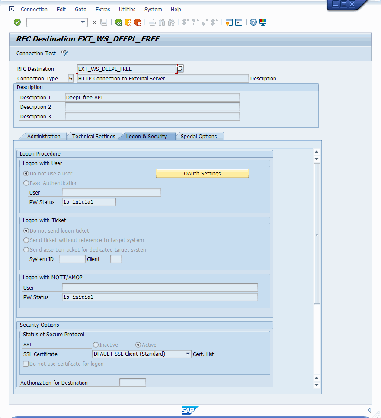Switch to the Administration tab
Screen dimensions: 381x418
44,136
